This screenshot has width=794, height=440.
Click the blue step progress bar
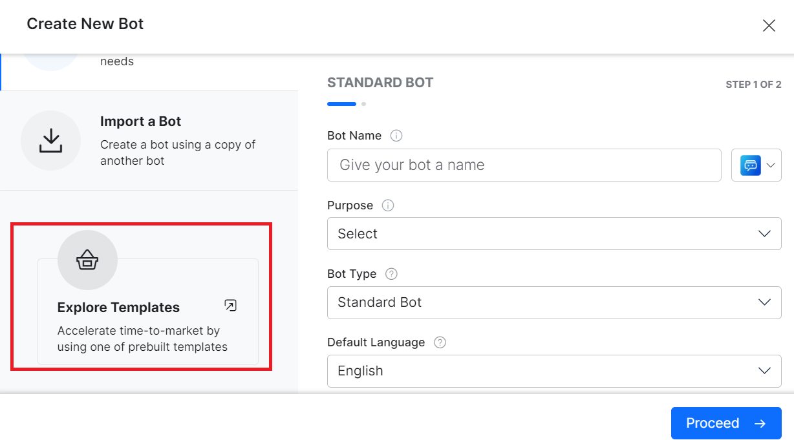(341, 103)
